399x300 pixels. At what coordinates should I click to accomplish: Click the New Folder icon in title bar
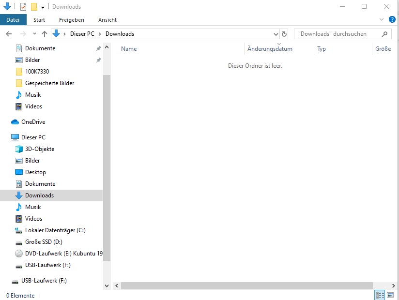pos(34,7)
